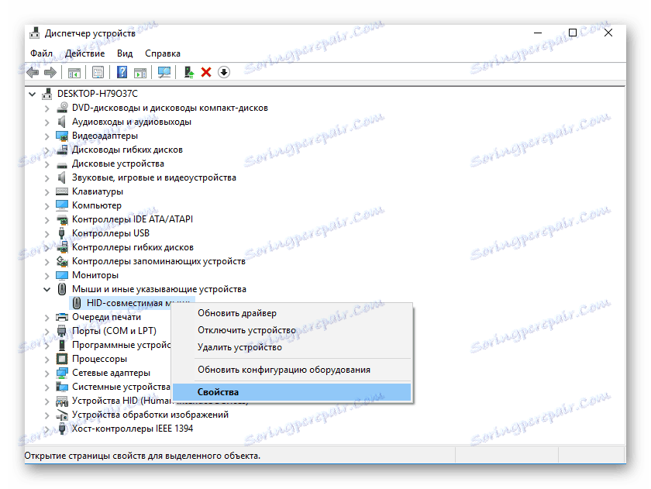Image resolution: width=651 pixels, height=489 pixels.
Task: Click the DESKTOP-H79O37C computer icon
Action: pyautogui.click(x=47, y=94)
